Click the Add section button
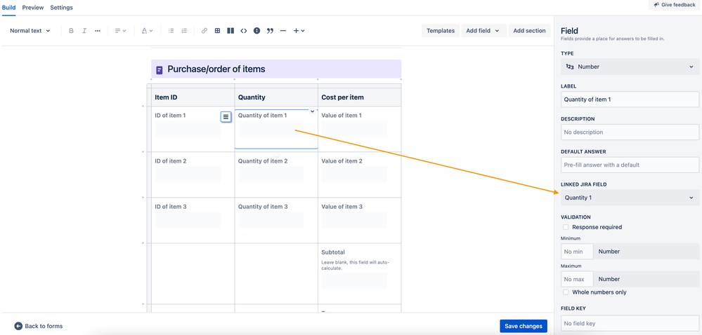702x335 pixels. point(529,31)
